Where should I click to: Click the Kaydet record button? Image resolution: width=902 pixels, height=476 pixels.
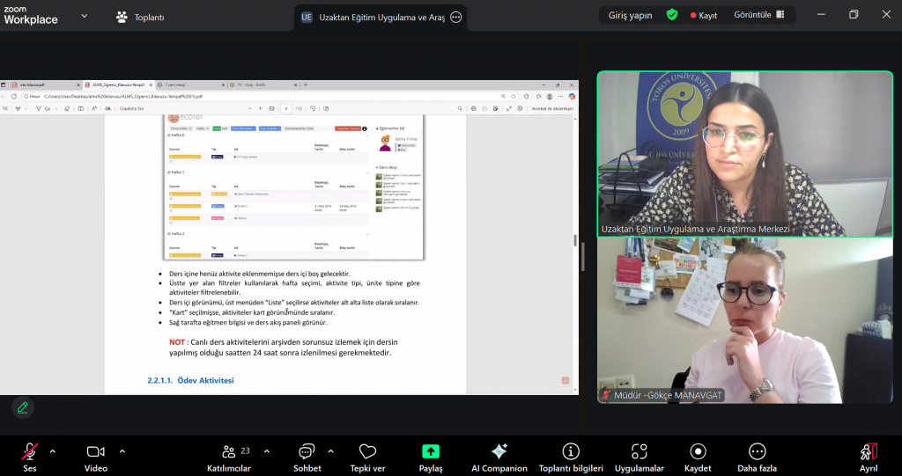[698, 452]
